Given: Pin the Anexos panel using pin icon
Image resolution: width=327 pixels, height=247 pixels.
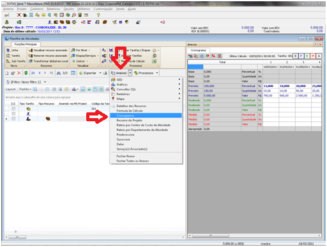Looking at the screenshot, I should (316, 44).
